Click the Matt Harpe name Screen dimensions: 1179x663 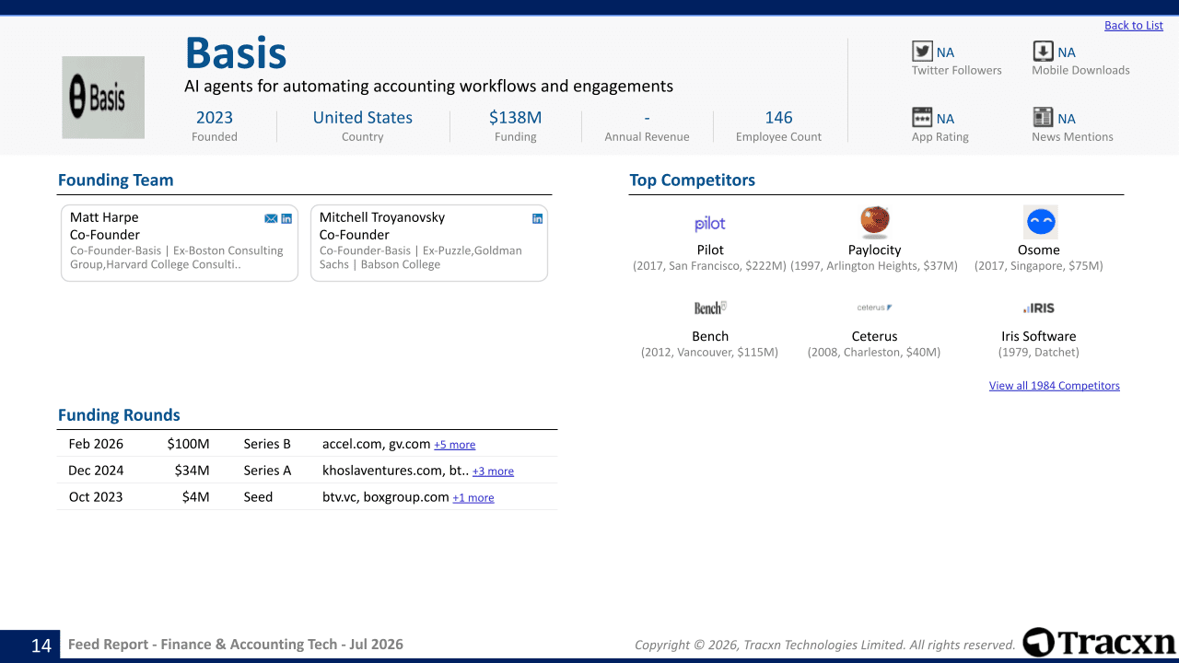click(x=104, y=217)
